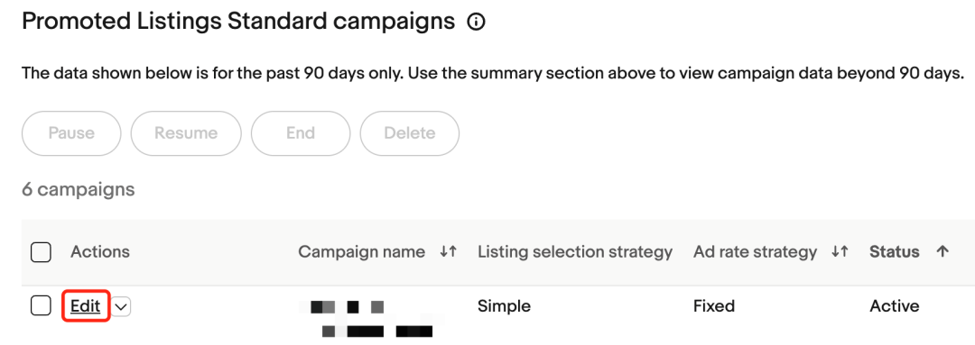
Task: Tick the select-all checkbox in the table header
Action: (x=41, y=252)
